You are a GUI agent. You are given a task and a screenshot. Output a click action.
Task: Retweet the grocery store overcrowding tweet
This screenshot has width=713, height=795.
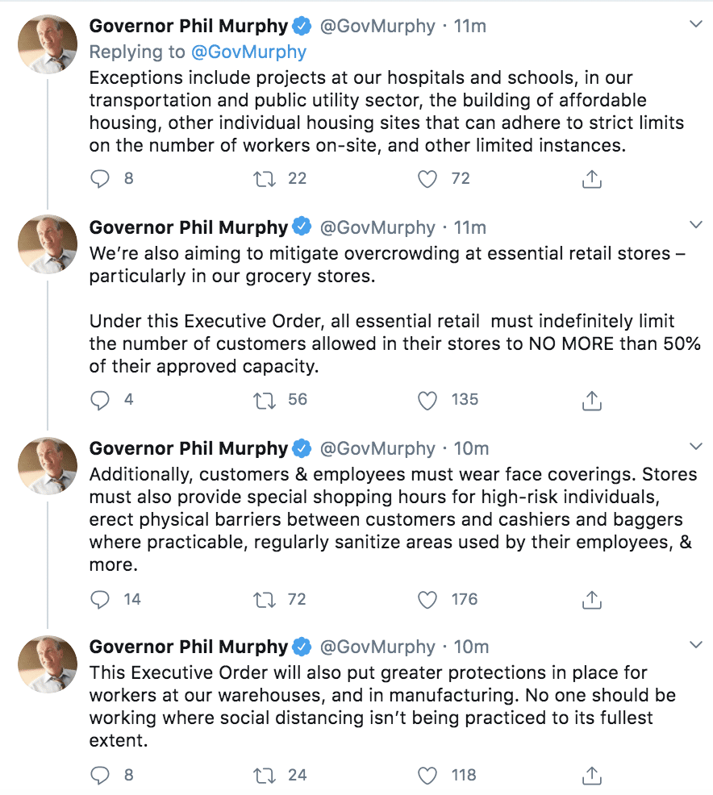[265, 400]
